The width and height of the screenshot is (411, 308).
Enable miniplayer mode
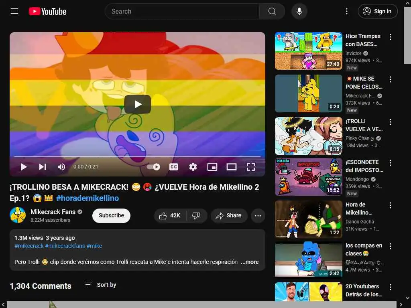click(x=212, y=167)
